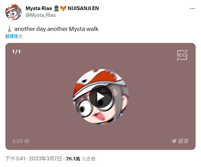
Task: Click the Twitter bird 語音 icon
Action: 174,141
